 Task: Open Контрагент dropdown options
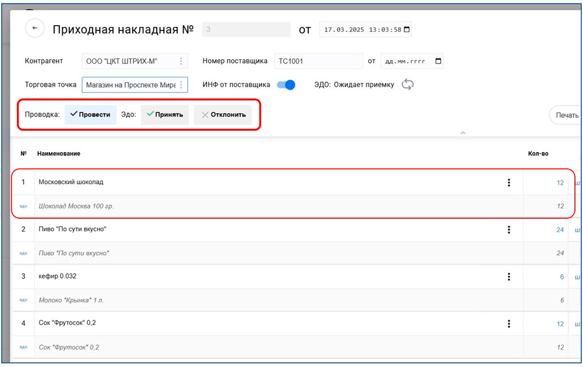[181, 61]
